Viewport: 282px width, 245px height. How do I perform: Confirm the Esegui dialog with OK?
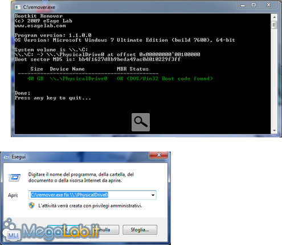(x=64, y=230)
